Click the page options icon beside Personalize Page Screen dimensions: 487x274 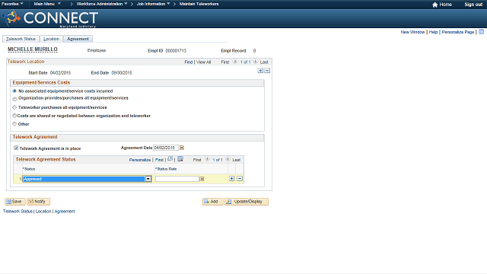coord(481,32)
